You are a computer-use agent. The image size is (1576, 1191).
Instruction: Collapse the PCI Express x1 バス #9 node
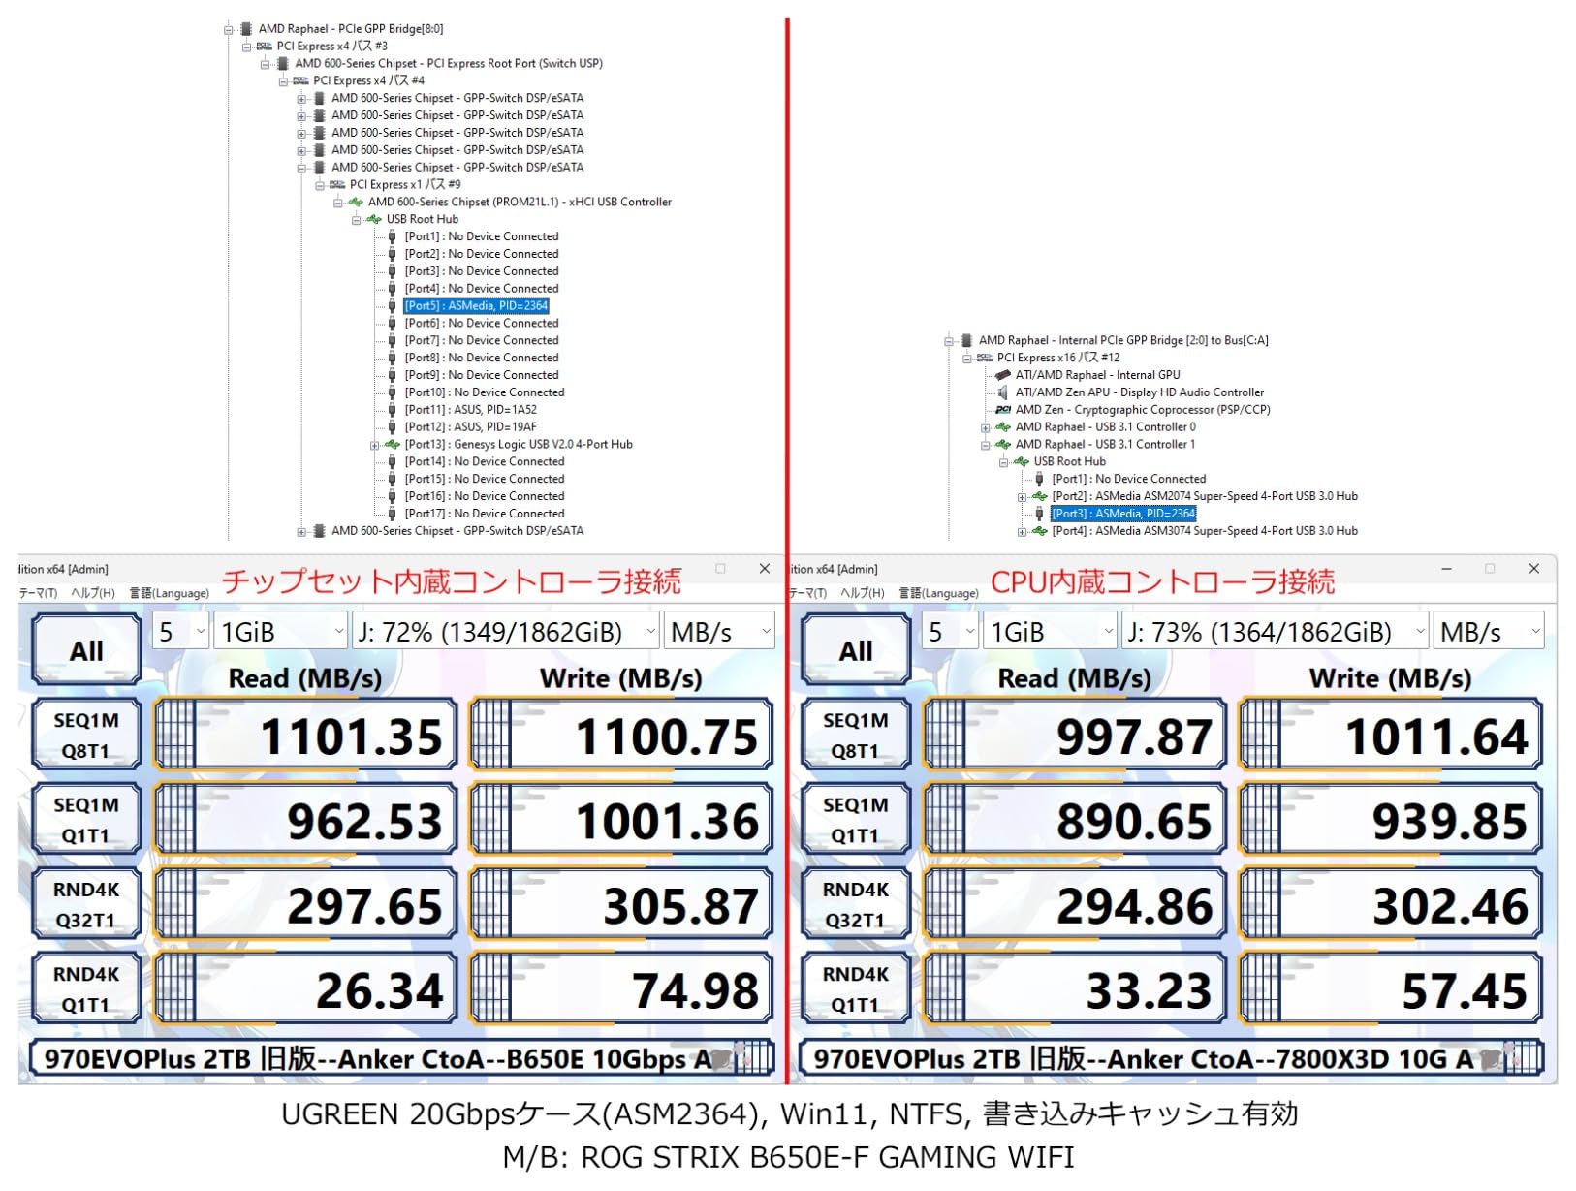[x=320, y=185]
